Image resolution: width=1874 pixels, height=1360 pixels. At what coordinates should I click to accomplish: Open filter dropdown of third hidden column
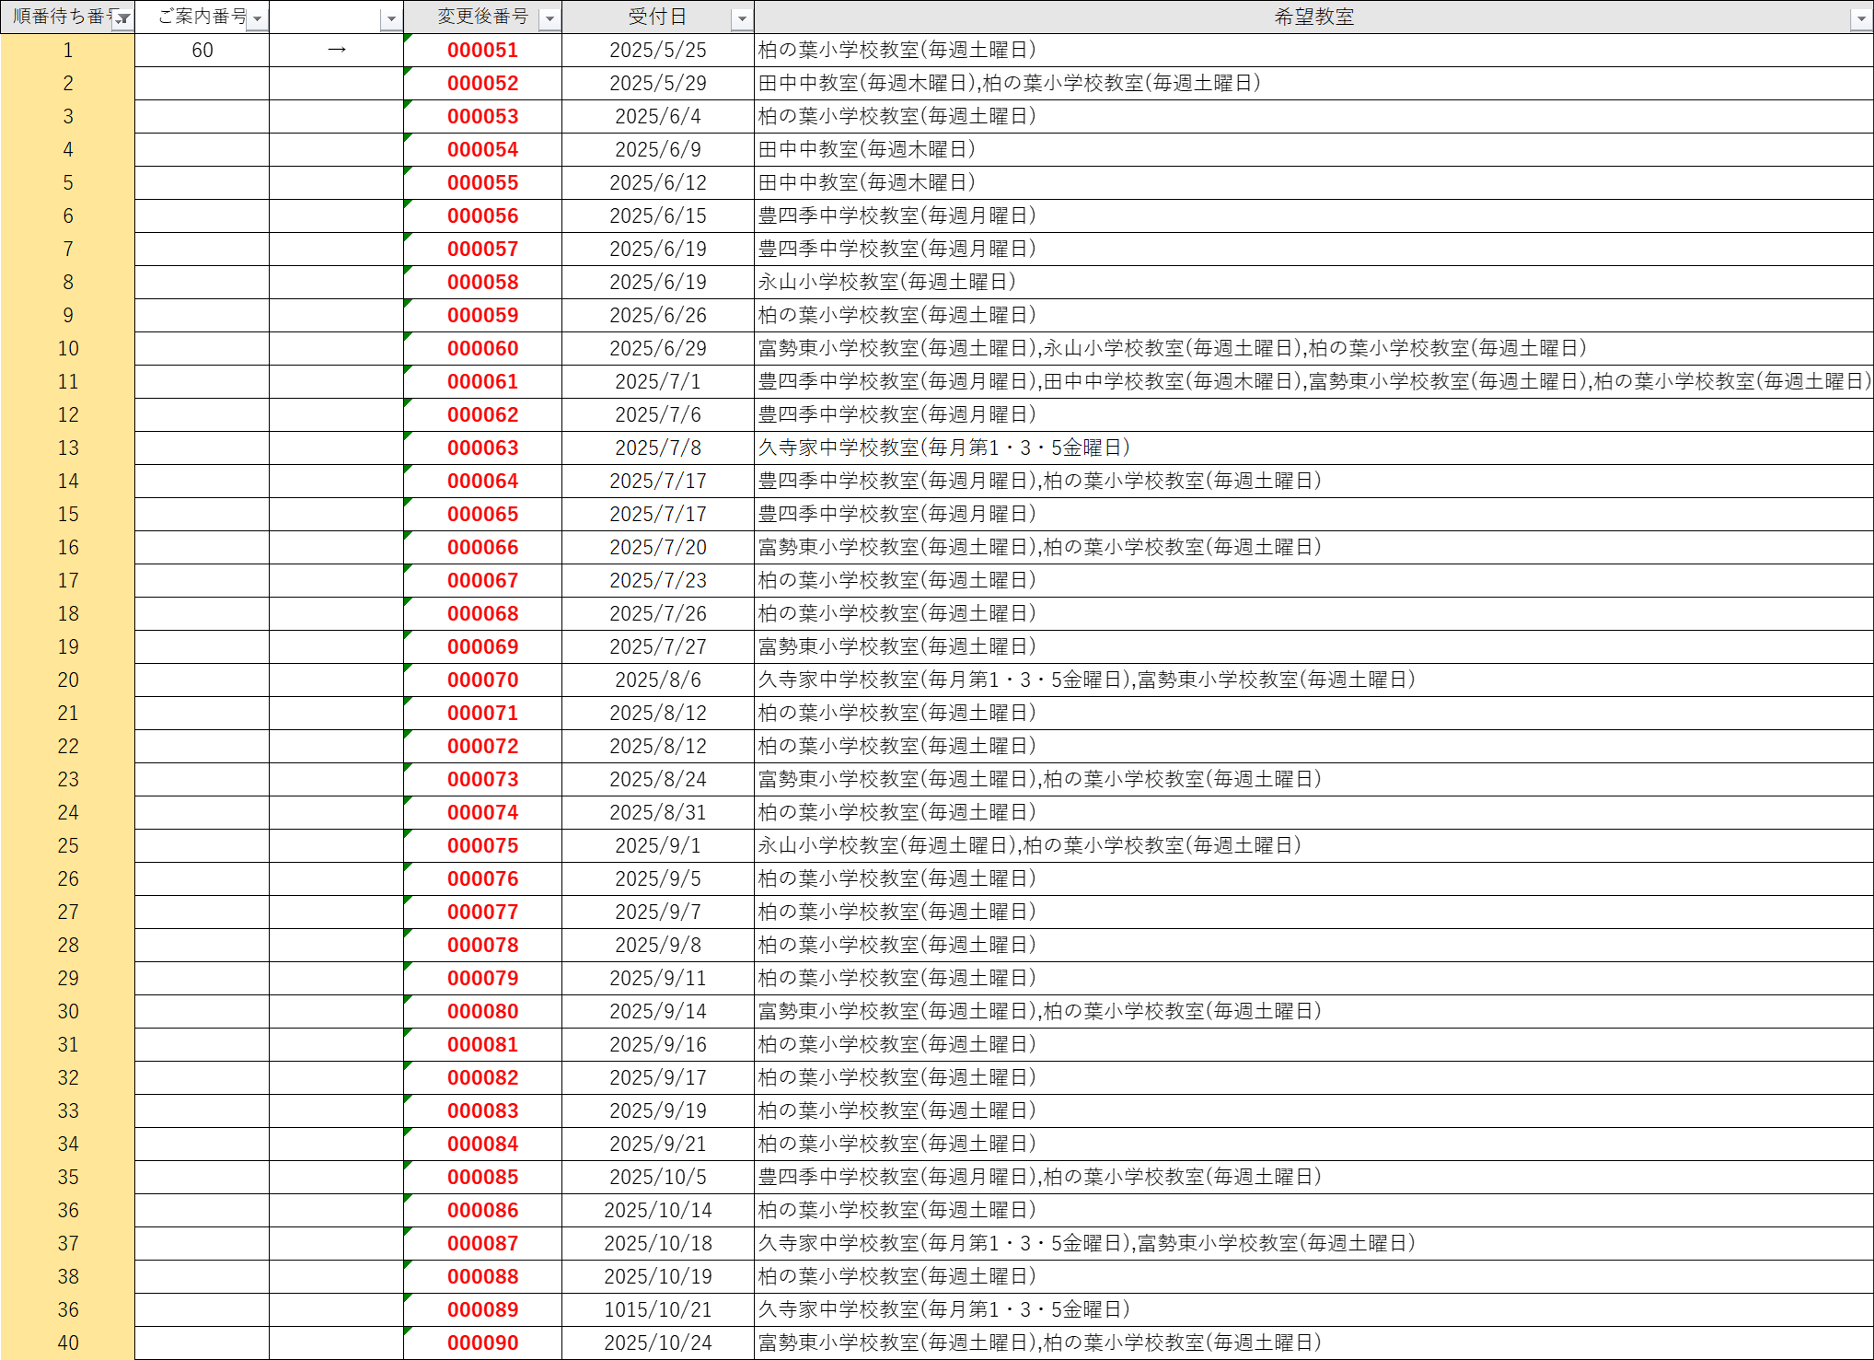(x=391, y=19)
